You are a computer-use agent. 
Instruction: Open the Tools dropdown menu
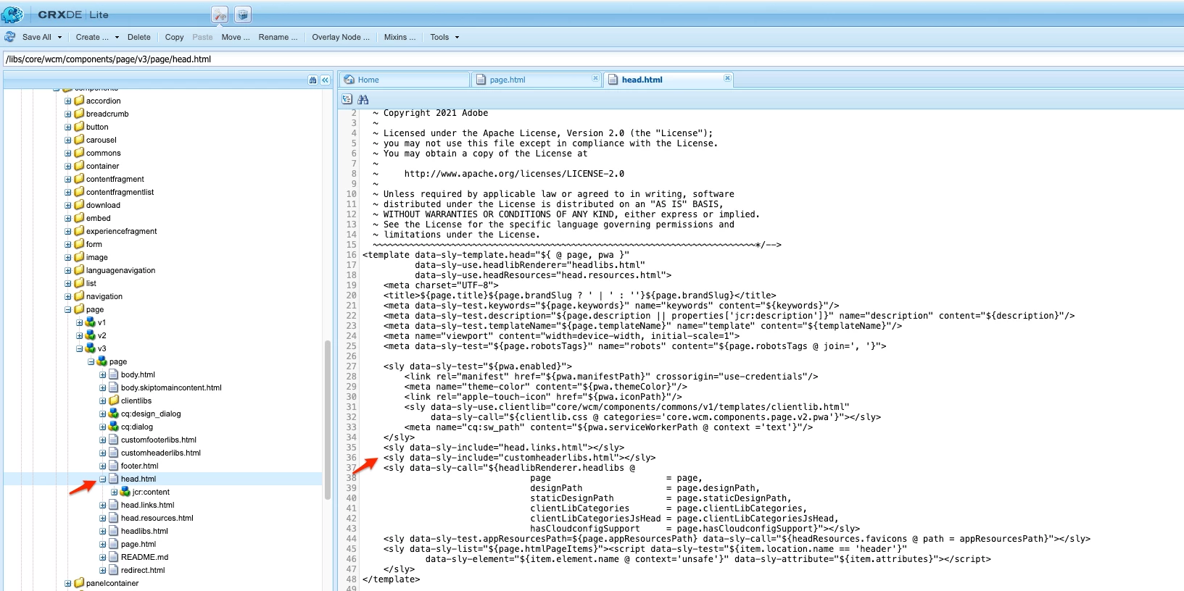tap(444, 37)
